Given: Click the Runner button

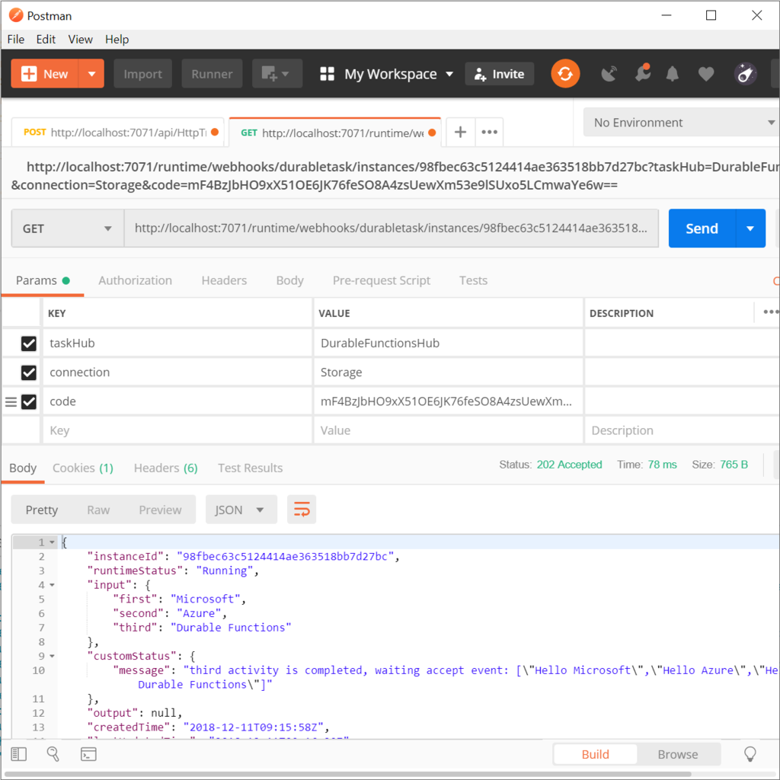Looking at the screenshot, I should 212,74.
